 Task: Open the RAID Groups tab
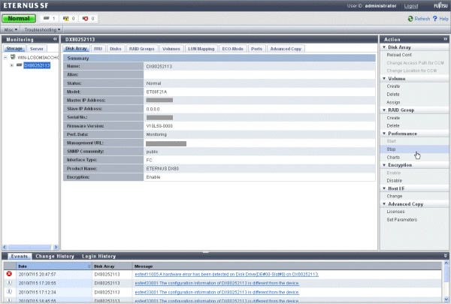click(x=142, y=49)
